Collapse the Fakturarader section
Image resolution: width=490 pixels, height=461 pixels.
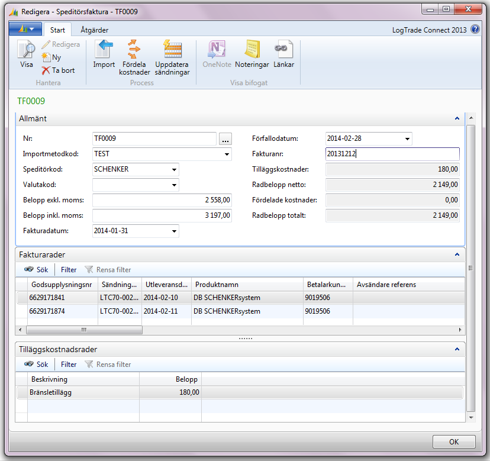[457, 254]
